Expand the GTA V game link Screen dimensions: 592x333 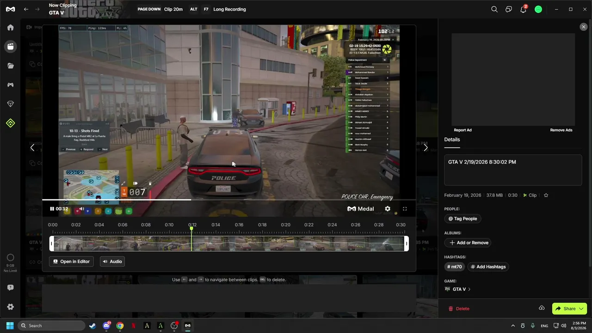[x=457, y=290]
